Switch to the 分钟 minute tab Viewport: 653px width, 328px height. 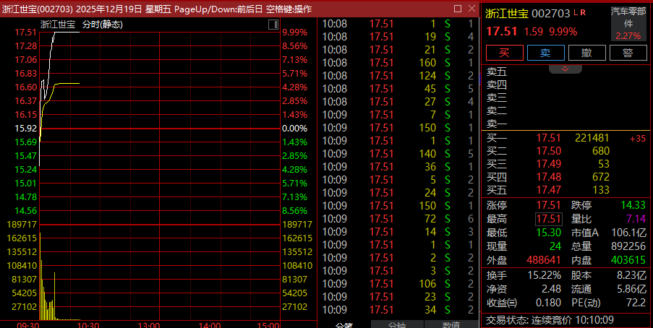coord(397,324)
